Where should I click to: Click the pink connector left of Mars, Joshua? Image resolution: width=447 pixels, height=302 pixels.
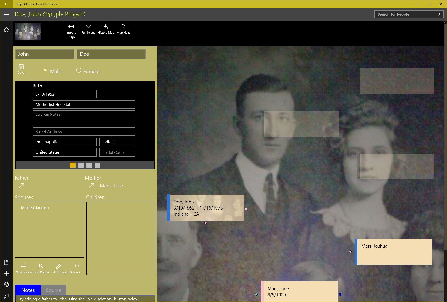tap(350, 252)
